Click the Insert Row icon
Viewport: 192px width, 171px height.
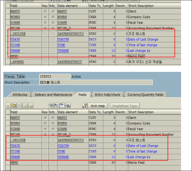click(25, 106)
